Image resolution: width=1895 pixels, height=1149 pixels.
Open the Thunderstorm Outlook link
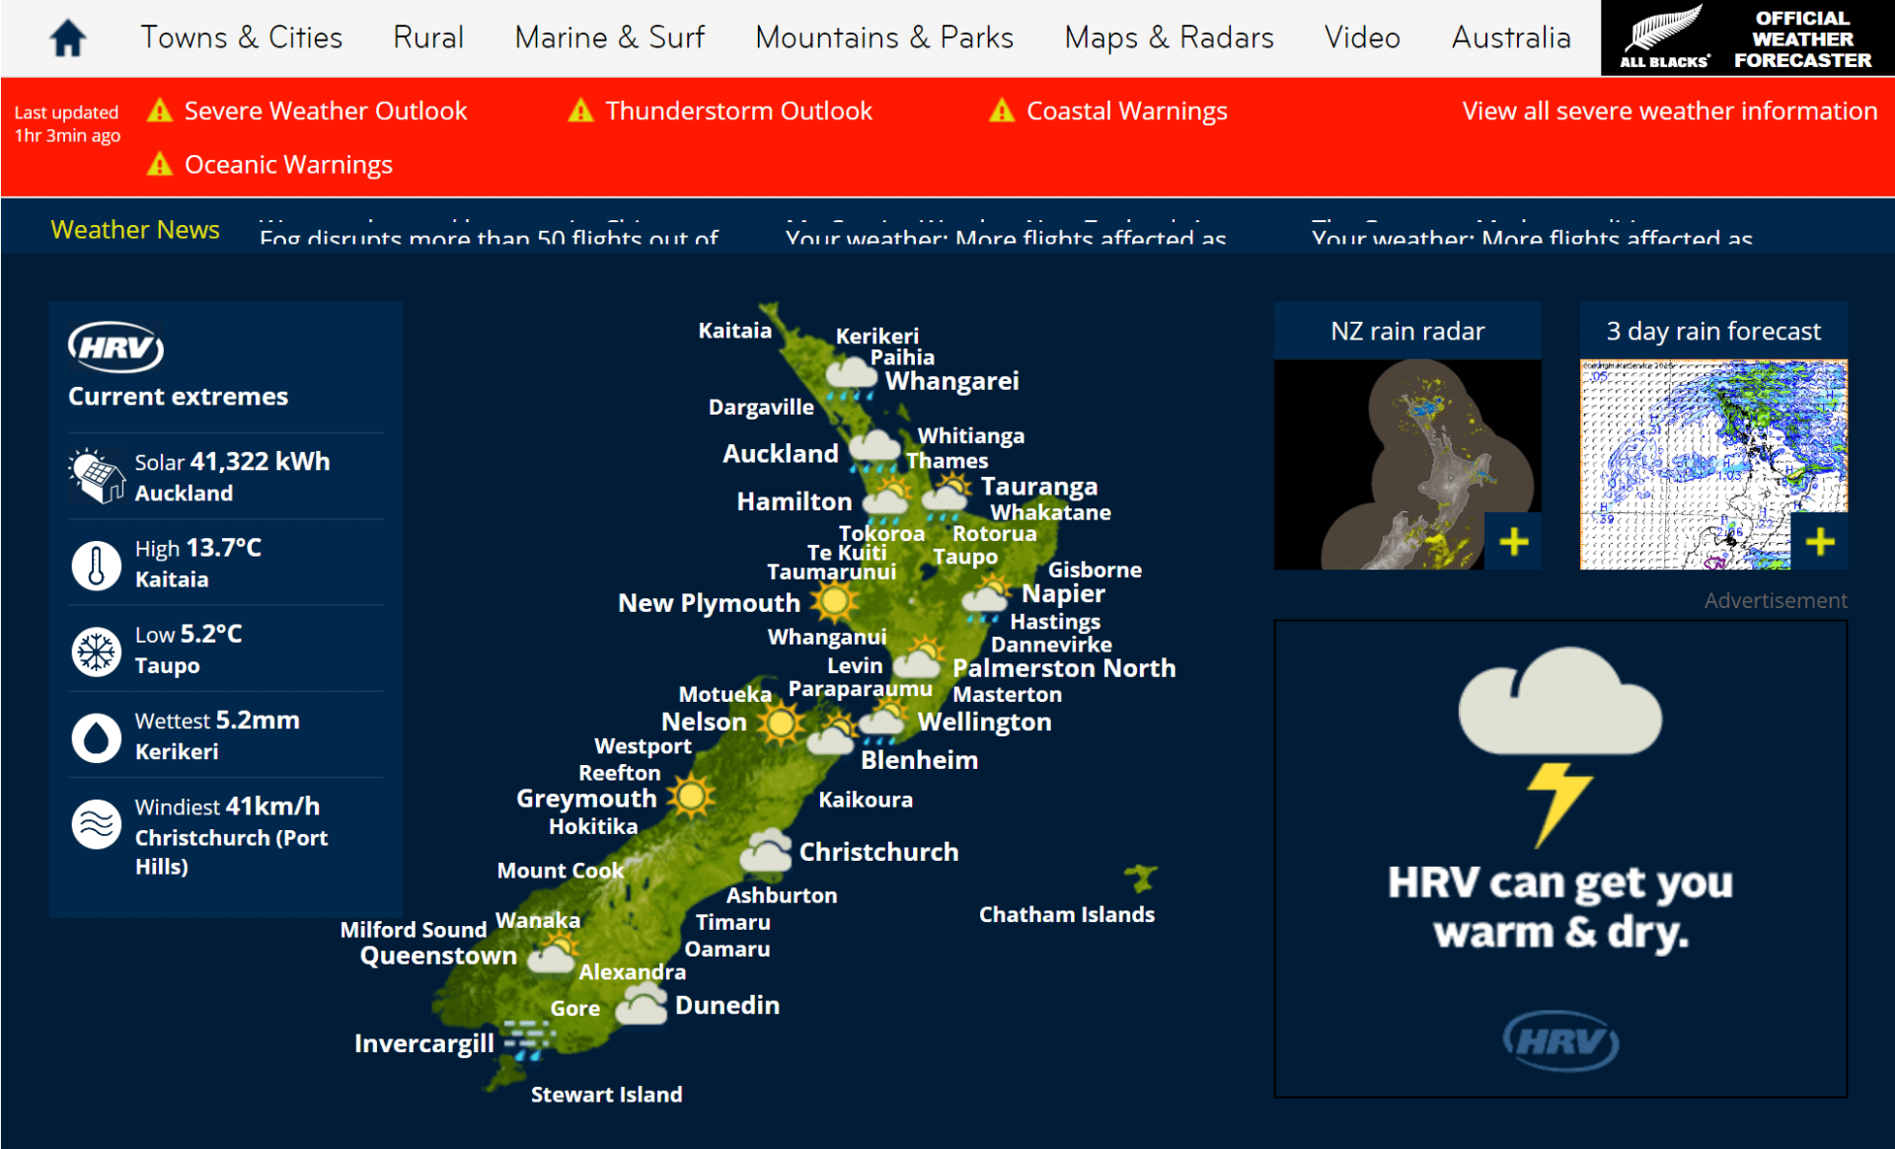point(738,111)
